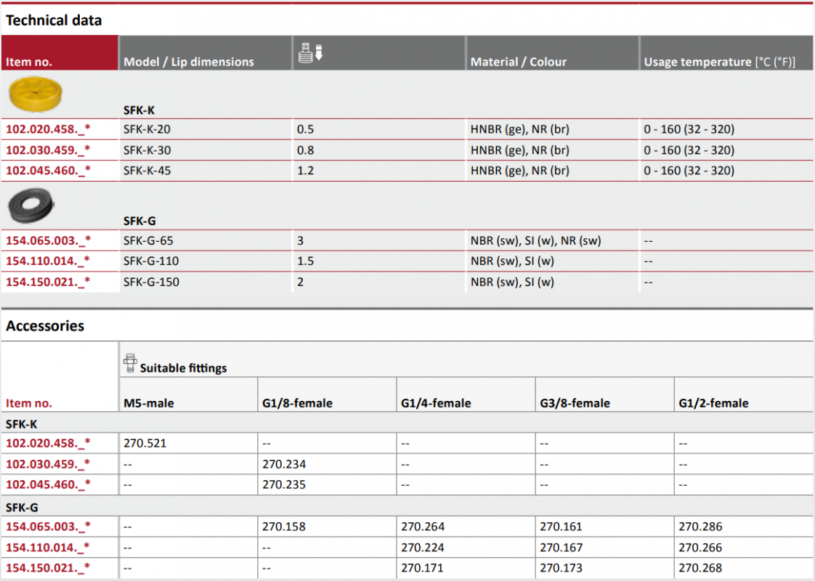Click the model name "SFK-G-65"
The height and width of the screenshot is (581, 815).
click(148, 240)
